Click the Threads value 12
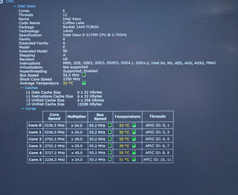The image size is (238, 195). 65,15
